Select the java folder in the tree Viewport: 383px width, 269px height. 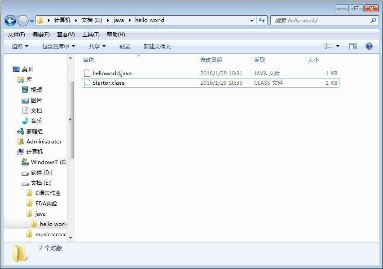36,214
